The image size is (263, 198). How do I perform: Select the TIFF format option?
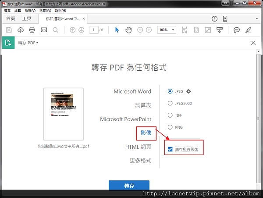pyautogui.click(x=170, y=115)
